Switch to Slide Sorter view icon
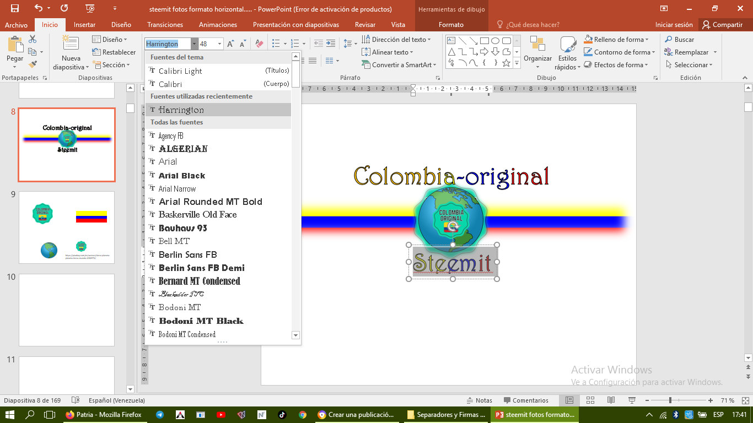The height and width of the screenshot is (423, 753). point(590,400)
